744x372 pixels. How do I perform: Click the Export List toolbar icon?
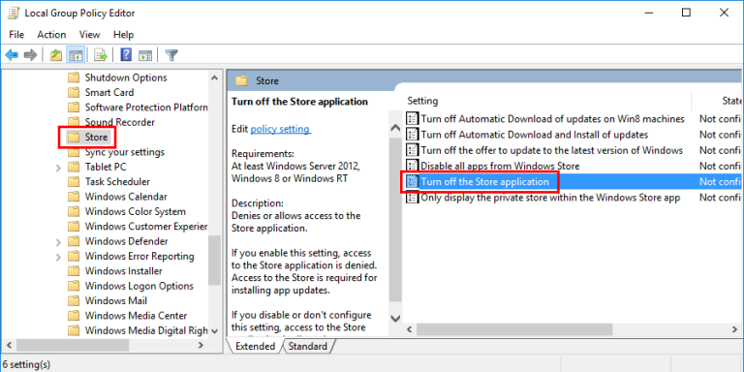(101, 55)
